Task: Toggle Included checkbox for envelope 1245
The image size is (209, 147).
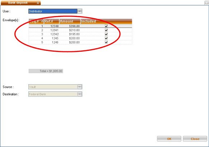Action: 106,38
